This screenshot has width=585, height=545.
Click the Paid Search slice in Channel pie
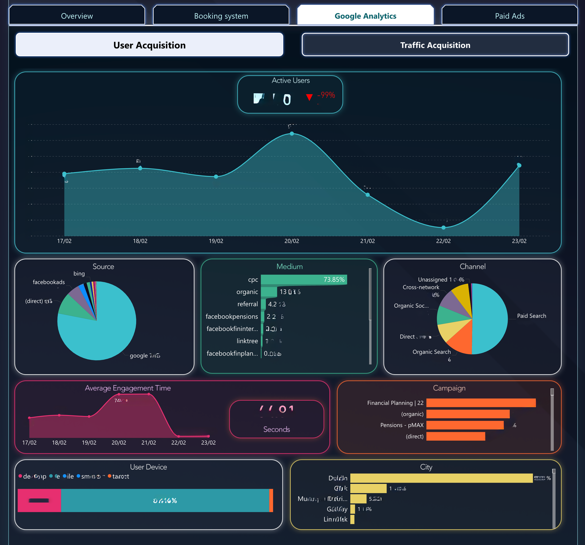[490, 319]
